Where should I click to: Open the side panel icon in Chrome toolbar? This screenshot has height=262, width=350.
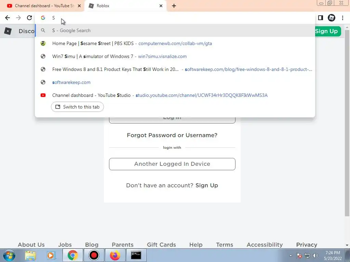tap(321, 18)
